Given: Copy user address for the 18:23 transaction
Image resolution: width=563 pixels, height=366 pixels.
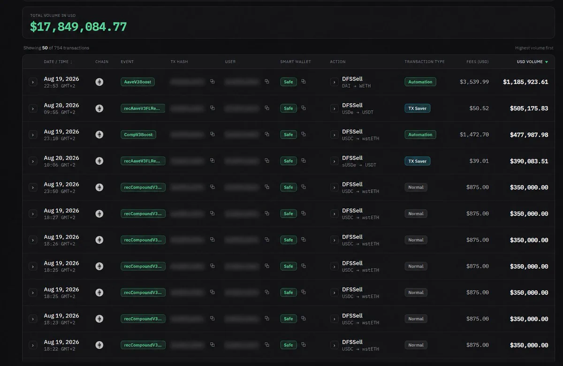Looking at the screenshot, I should [267, 318].
